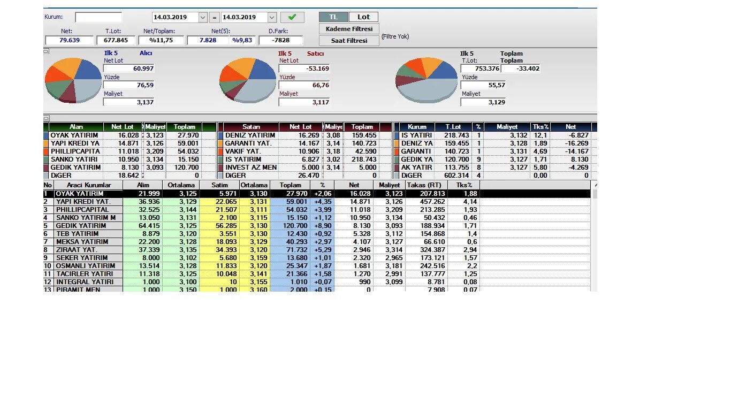
Task: Select the SANKO YATIRIM M row
Action: (x=317, y=217)
